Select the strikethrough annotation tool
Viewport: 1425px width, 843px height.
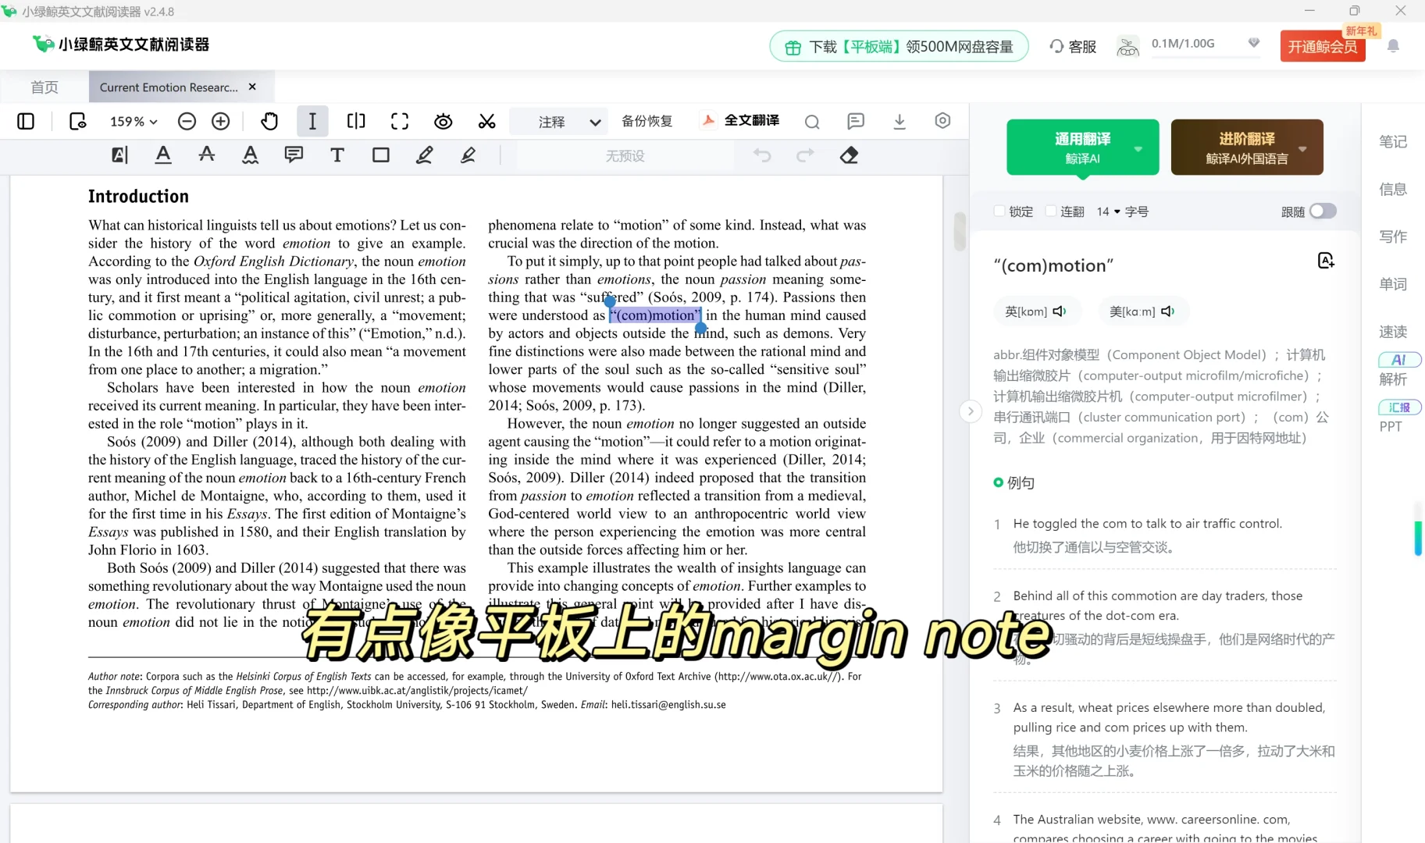[207, 154]
